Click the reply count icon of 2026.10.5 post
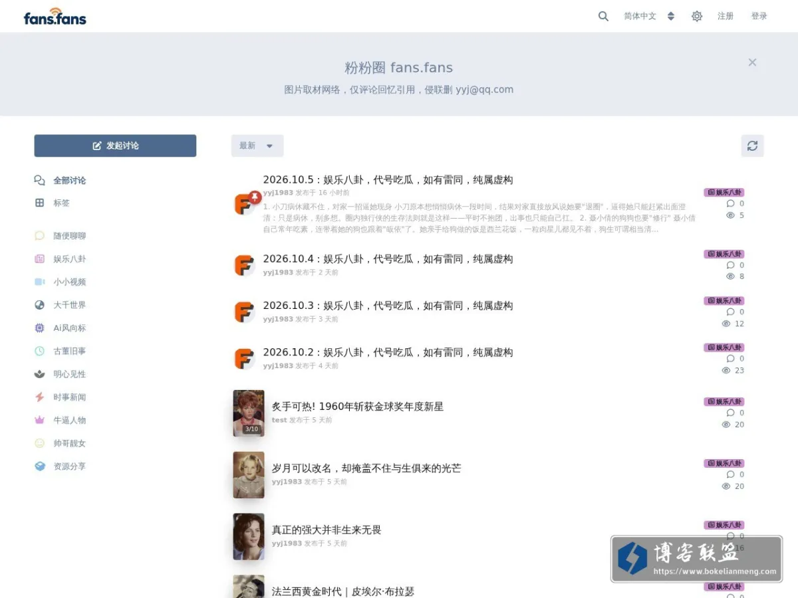The height and width of the screenshot is (598, 798). [731, 203]
